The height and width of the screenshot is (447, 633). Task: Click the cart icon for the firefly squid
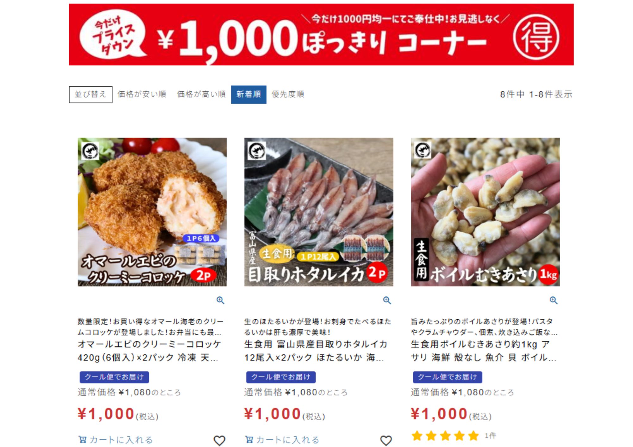pyautogui.click(x=249, y=439)
